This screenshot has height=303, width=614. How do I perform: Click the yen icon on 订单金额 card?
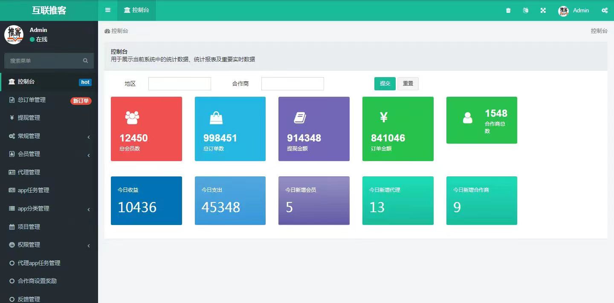click(x=384, y=117)
